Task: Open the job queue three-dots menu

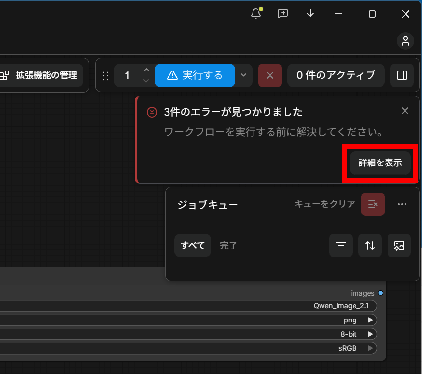Action: point(402,204)
